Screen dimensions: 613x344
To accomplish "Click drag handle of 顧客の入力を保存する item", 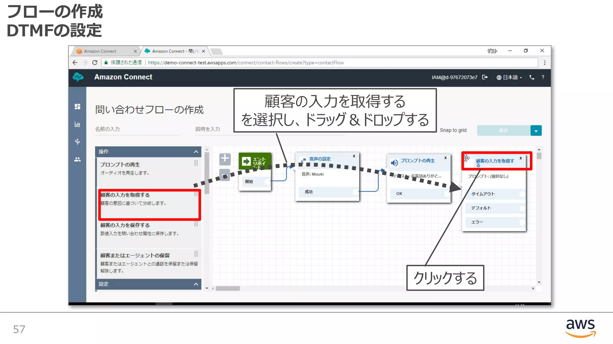I will (196, 224).
